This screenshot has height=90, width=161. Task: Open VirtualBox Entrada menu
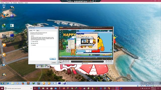(15, 3)
